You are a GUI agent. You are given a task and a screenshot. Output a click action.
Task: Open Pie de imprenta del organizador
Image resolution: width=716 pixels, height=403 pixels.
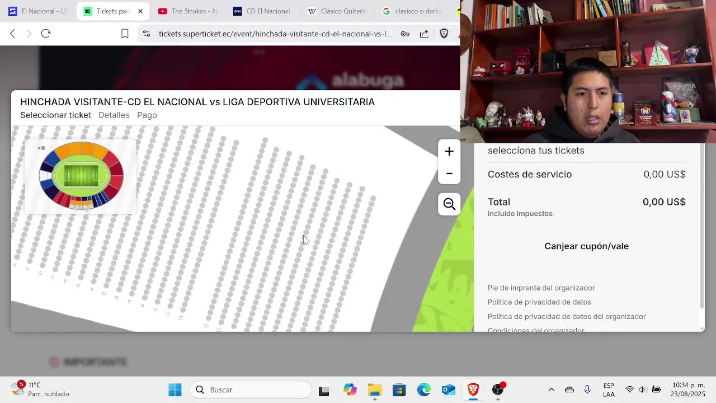(541, 288)
